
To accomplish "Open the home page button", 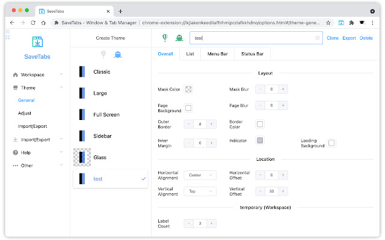I will pos(43,23).
